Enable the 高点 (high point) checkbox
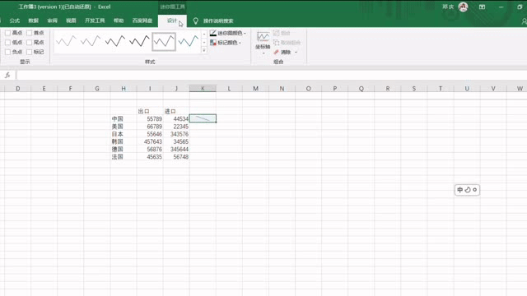Screen dimensions: 527x296 pos(7,33)
